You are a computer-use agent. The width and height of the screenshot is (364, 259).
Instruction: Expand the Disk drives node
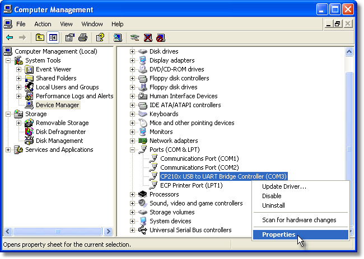pyautogui.click(x=132, y=51)
